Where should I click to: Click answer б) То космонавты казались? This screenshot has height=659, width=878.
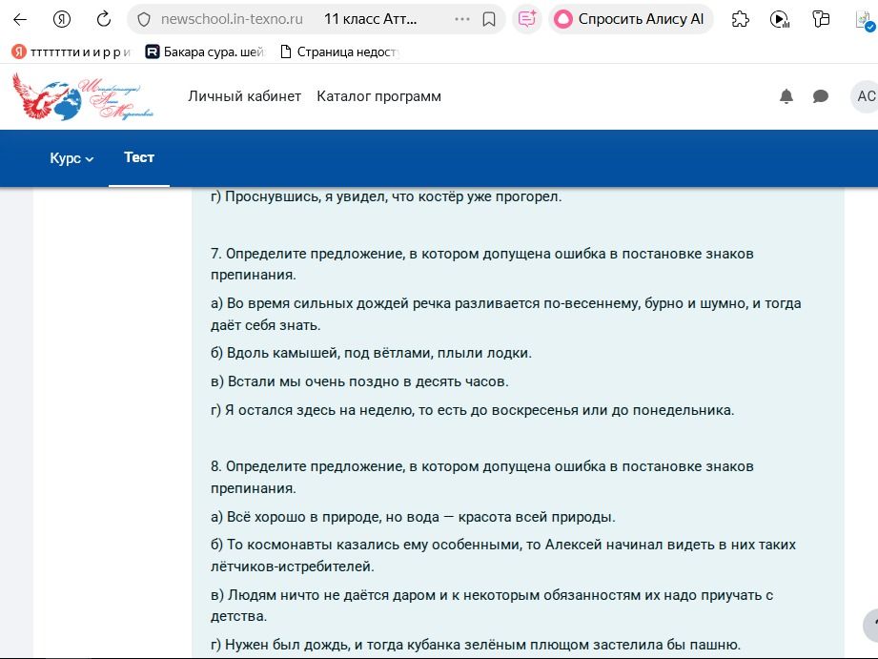tap(503, 555)
